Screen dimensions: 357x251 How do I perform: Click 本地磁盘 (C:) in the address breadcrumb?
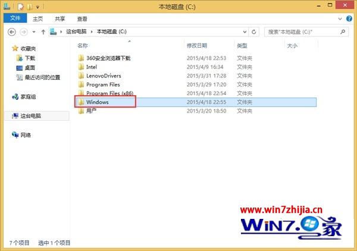pyautogui.click(x=112, y=32)
